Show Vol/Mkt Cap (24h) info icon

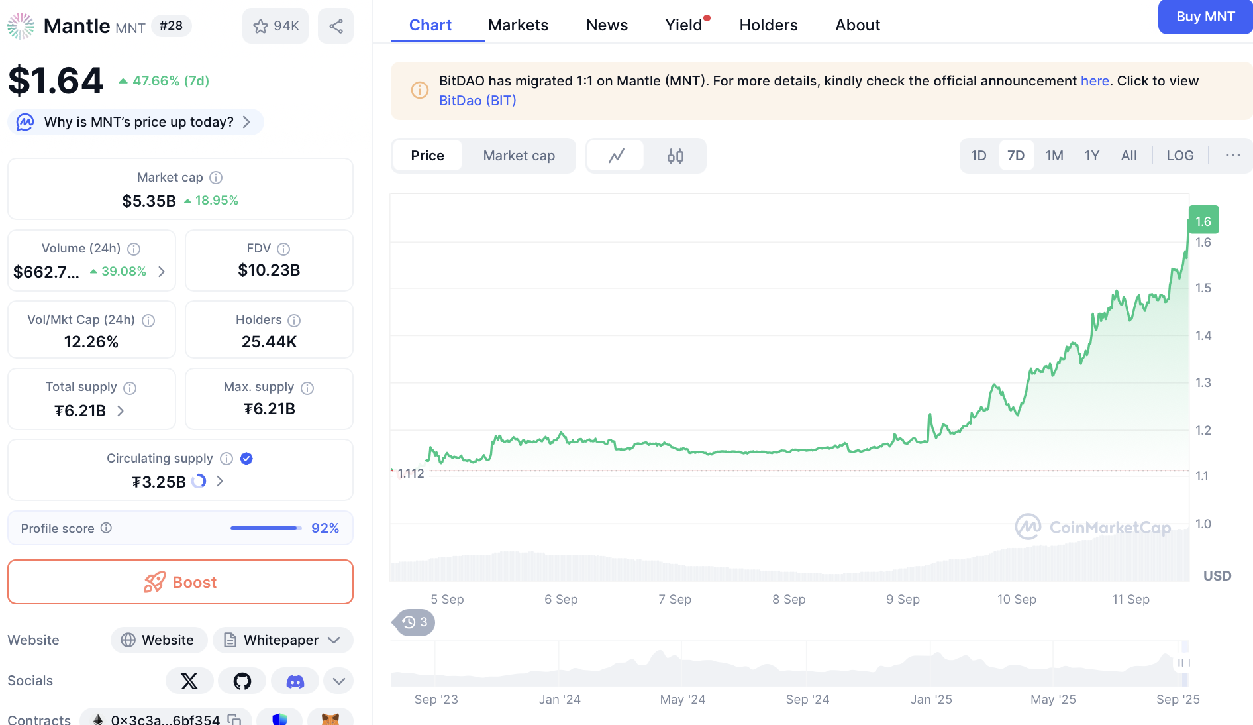point(148,320)
